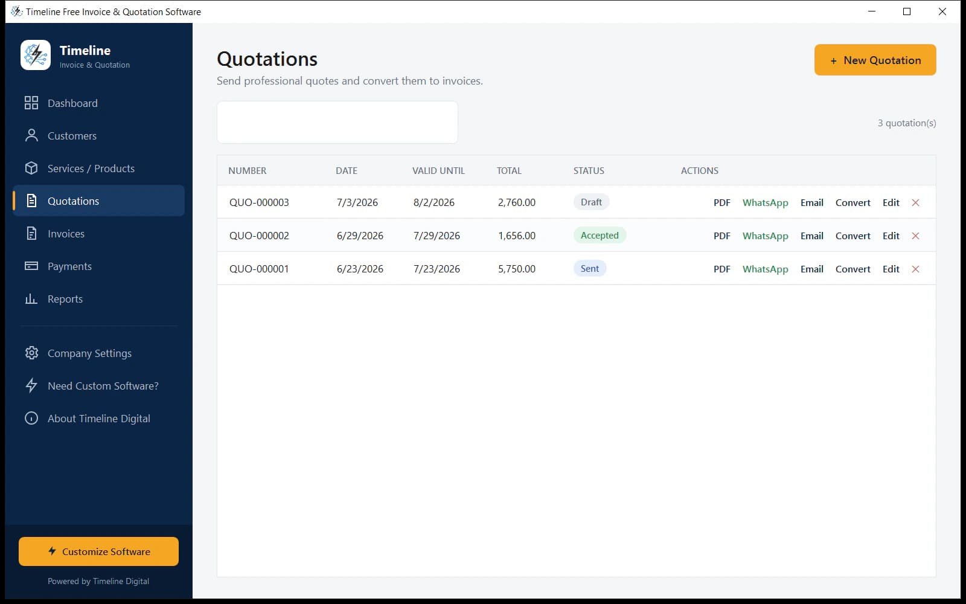Image resolution: width=966 pixels, height=604 pixels.
Task: Click the Invoices document icon
Action: [x=31, y=233]
